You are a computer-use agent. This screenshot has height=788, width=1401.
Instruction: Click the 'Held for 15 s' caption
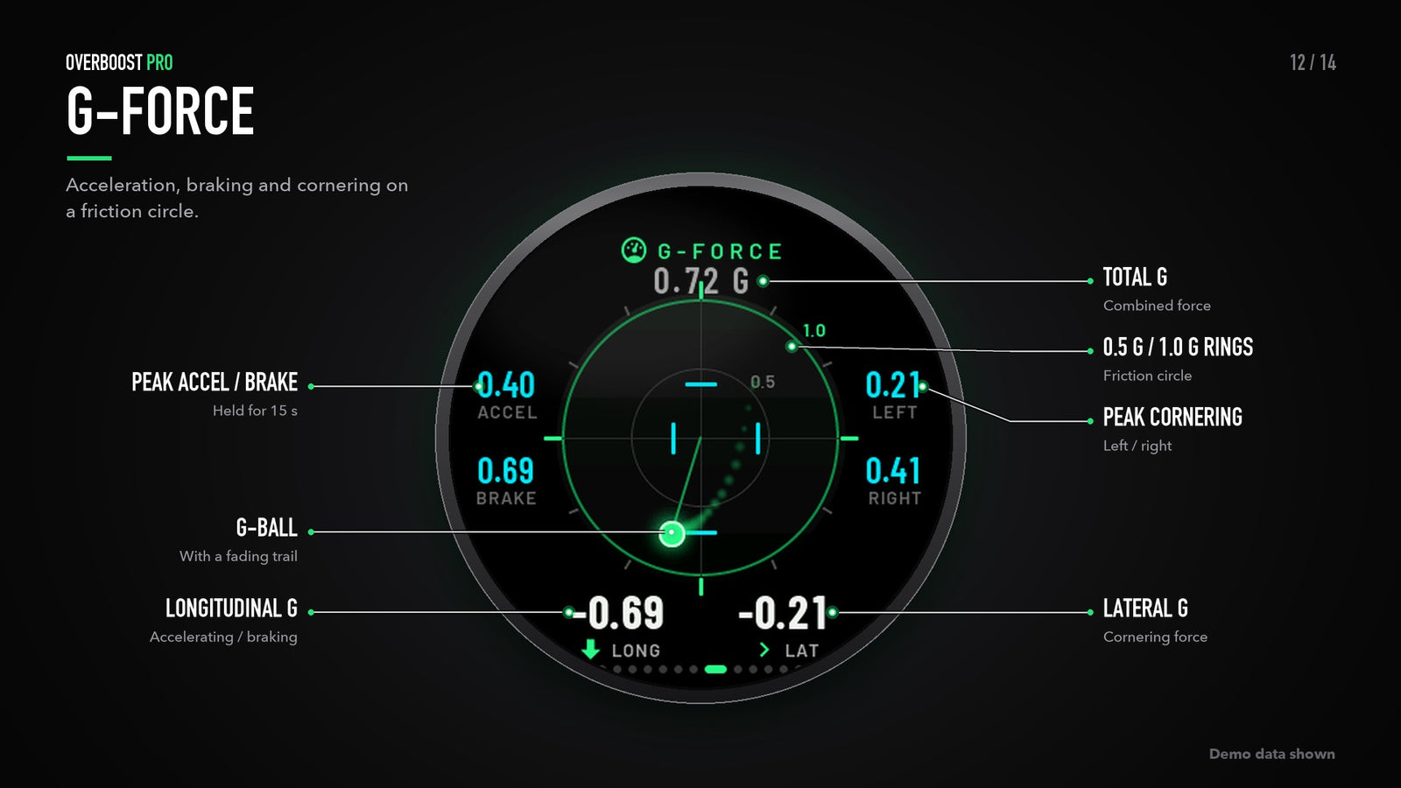255,410
